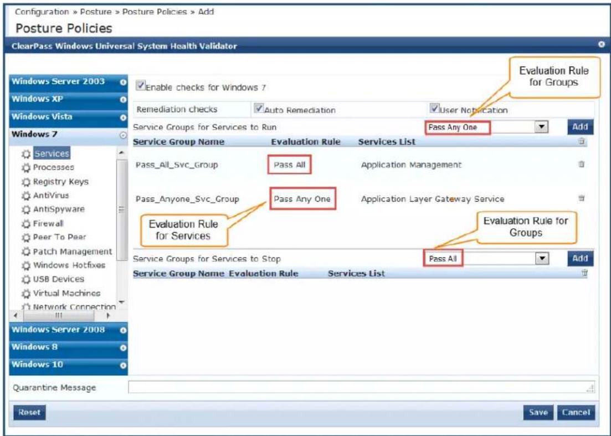
Task: Click Application Layer Gateway Service entry
Action: point(433,199)
